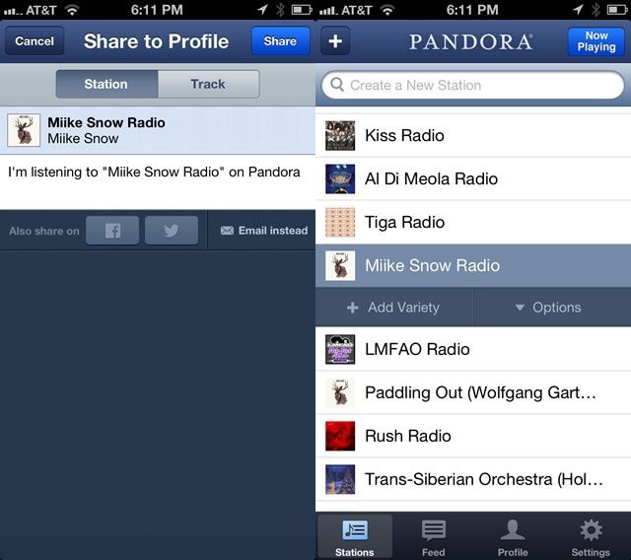Tap the Kiss Radio album art
The height and width of the screenshot is (560, 631).
(x=340, y=135)
